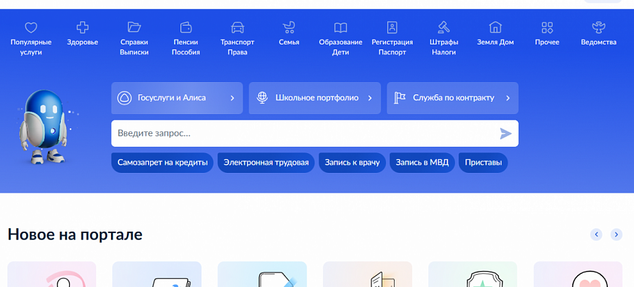This screenshot has height=287, width=634.
Task: Open Справки Выписки folder icon
Action: (134, 27)
